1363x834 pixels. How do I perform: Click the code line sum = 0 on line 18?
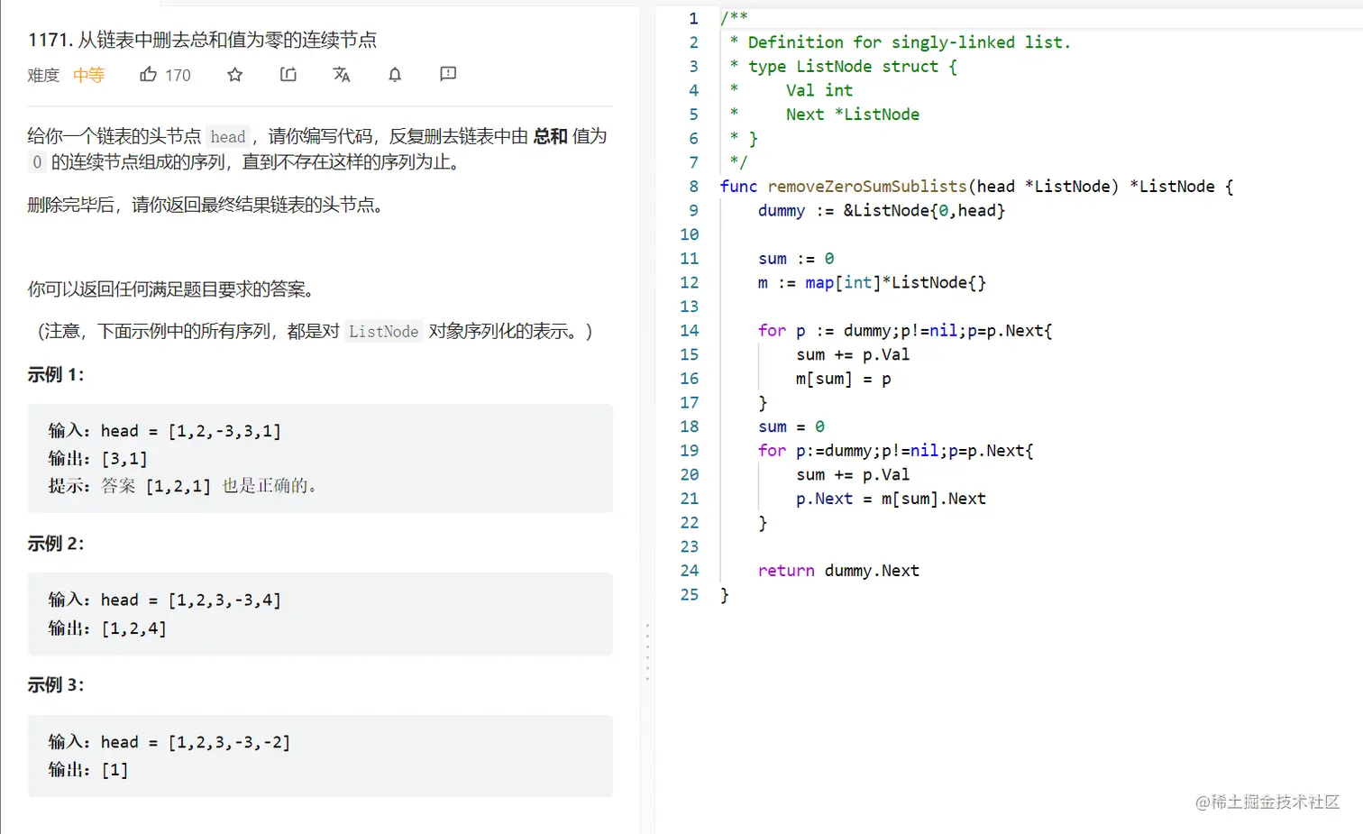(x=791, y=426)
